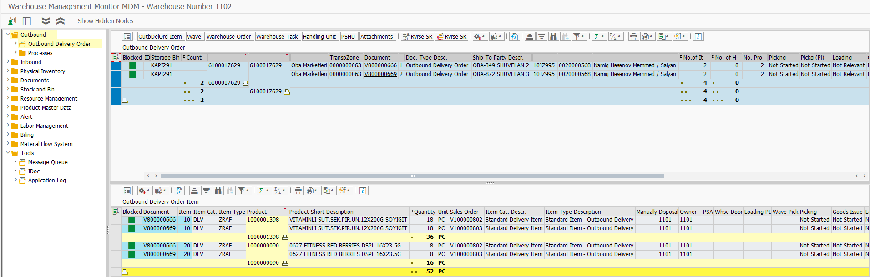
Task: Collapse all nodes using the double-down chevron icon
Action: (x=46, y=21)
